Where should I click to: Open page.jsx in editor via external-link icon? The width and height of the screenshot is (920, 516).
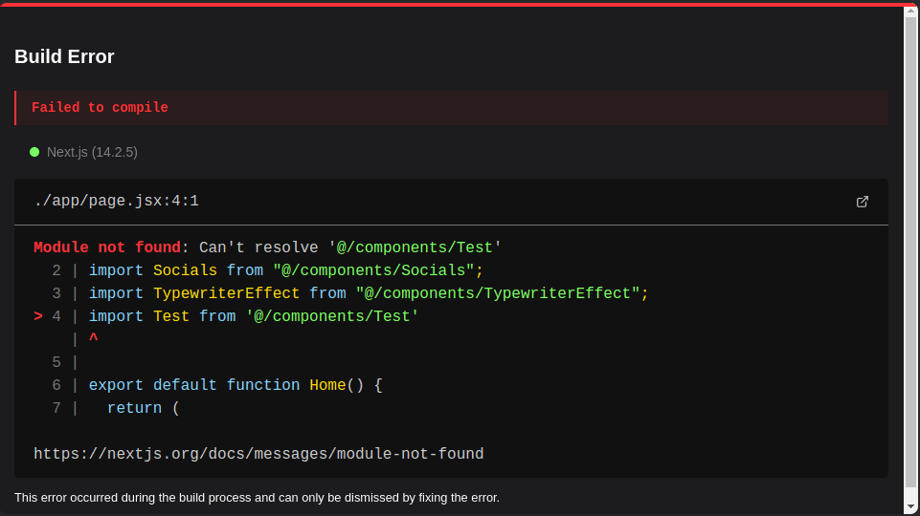tap(862, 202)
